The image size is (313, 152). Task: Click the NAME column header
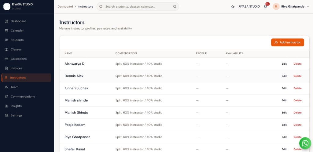(68, 53)
